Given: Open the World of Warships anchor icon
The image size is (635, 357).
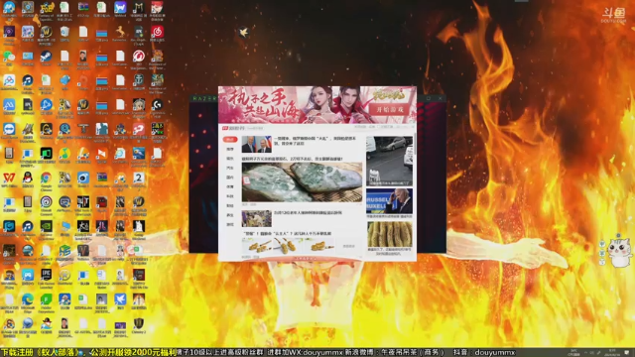Looking at the screenshot, I should 139,80.
